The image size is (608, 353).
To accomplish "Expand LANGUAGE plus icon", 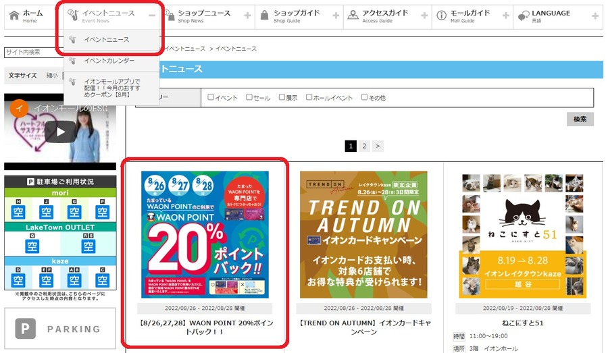I will click(x=595, y=16).
